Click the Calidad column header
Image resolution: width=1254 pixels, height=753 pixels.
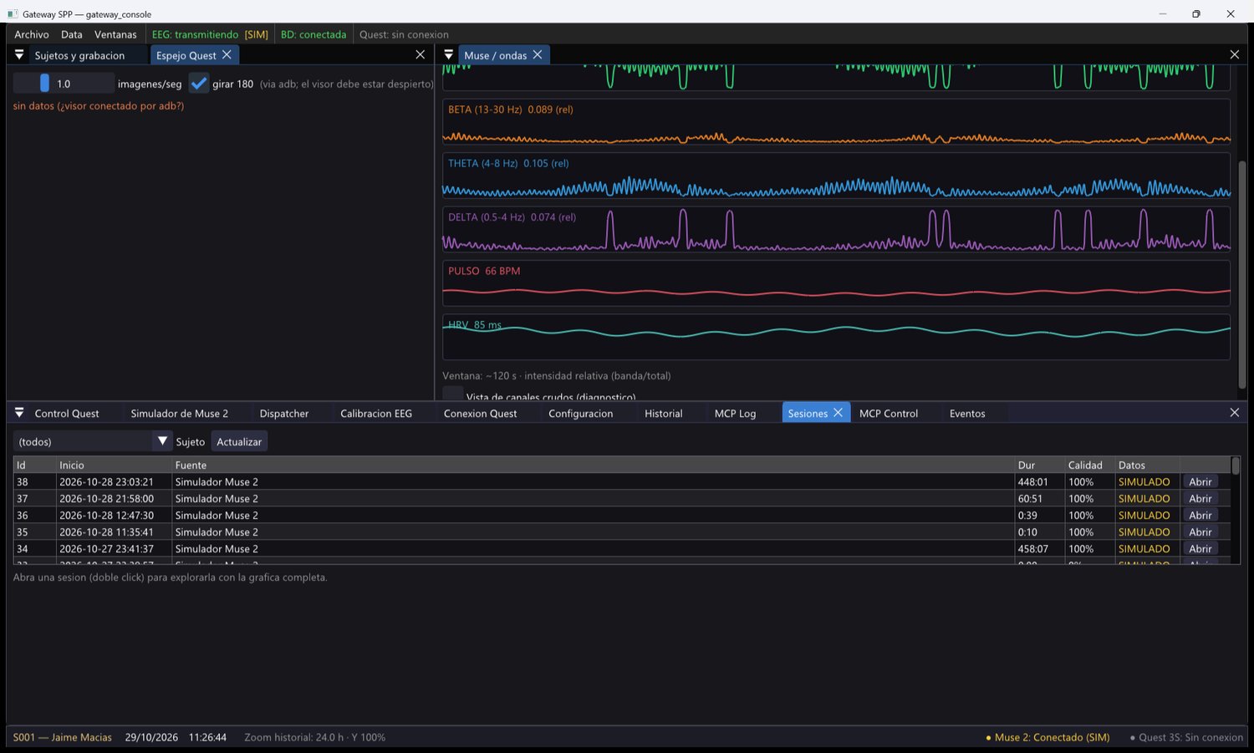point(1089,466)
